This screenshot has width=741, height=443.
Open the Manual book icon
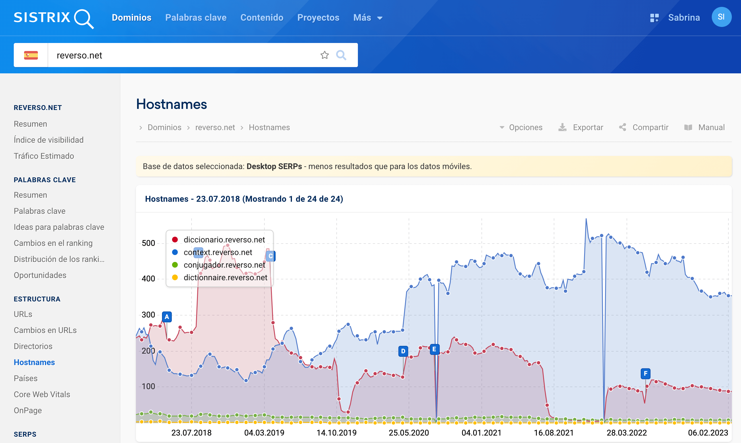(688, 128)
